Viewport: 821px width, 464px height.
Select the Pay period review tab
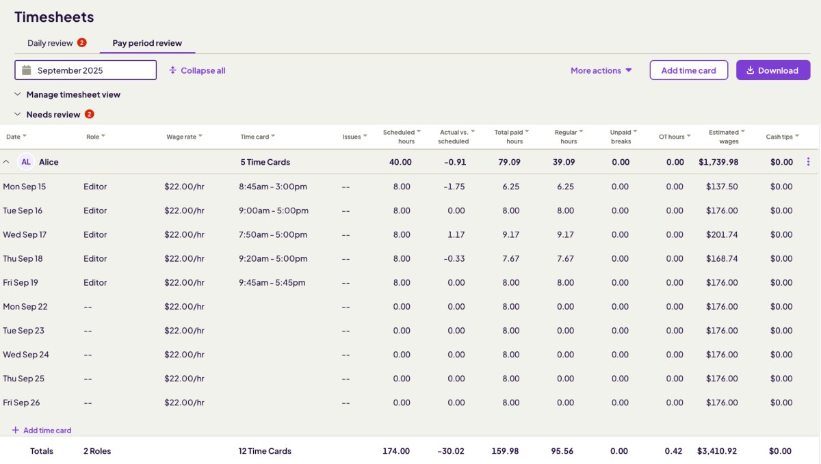(147, 43)
